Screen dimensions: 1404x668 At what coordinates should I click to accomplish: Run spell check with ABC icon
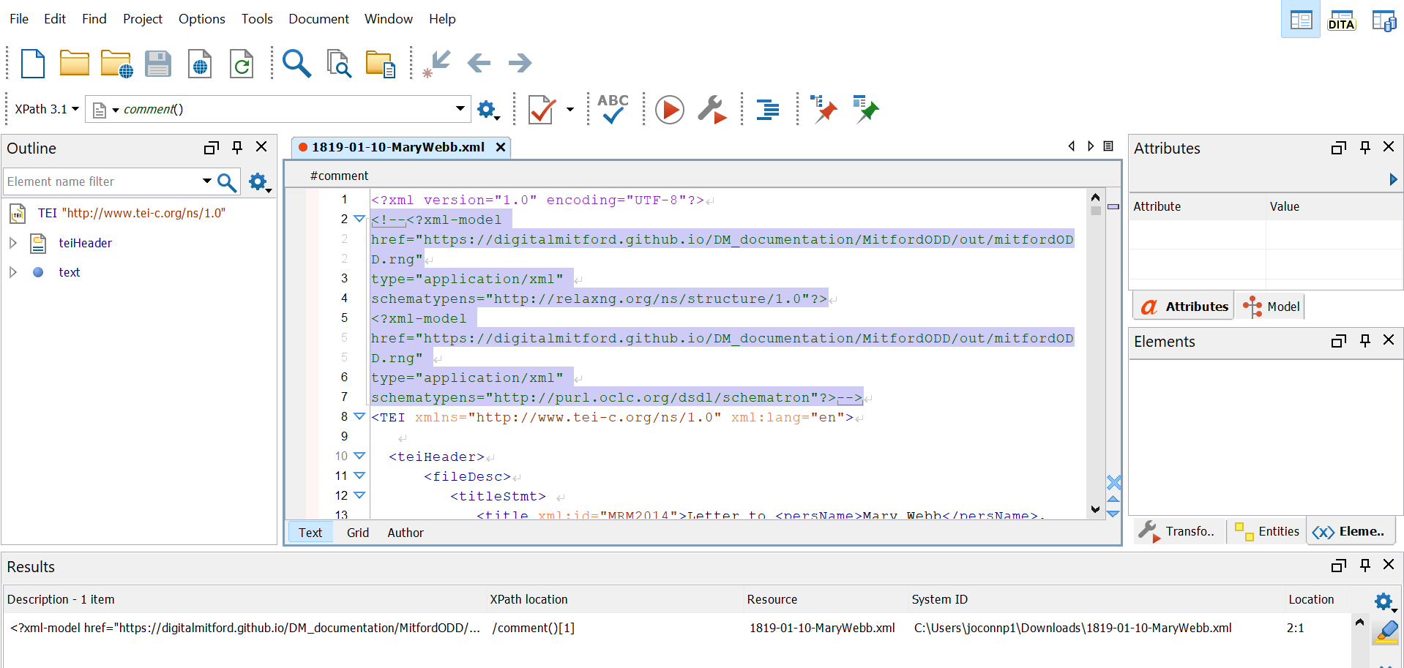click(x=613, y=109)
